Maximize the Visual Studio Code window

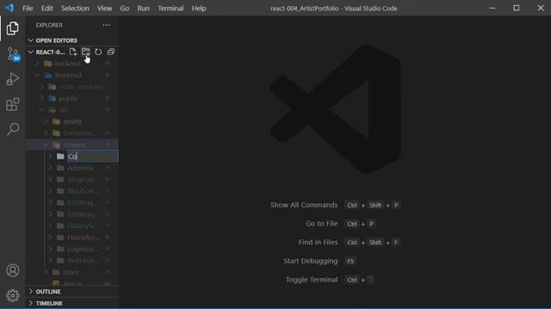click(517, 8)
